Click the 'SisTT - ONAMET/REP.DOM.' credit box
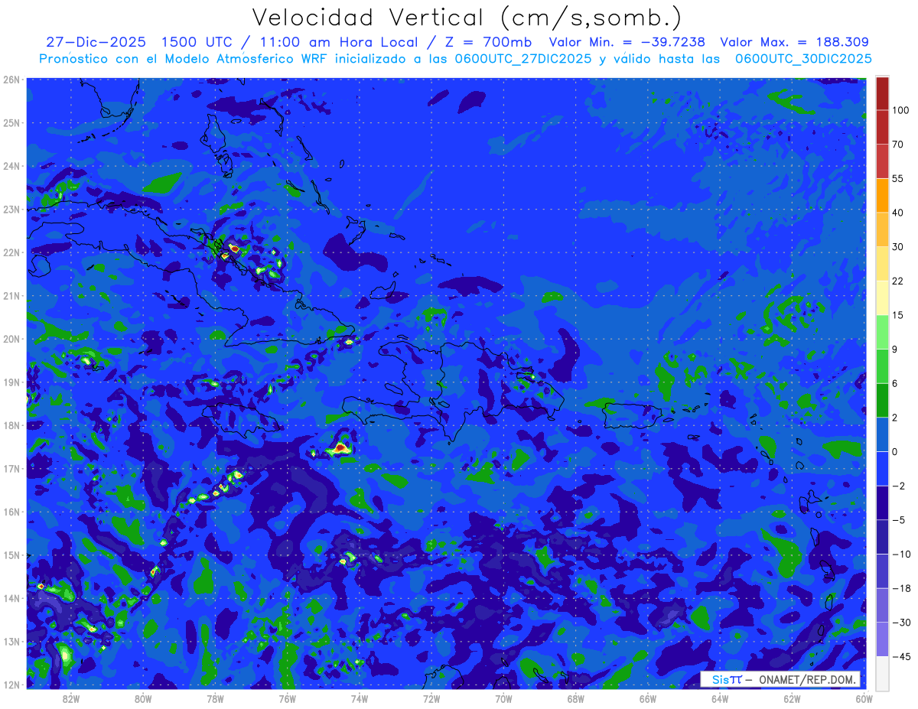The width and height of the screenshot is (918, 709). tap(781, 679)
